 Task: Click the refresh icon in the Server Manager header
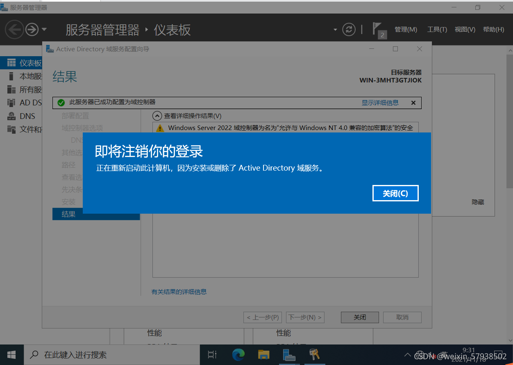[x=349, y=30]
